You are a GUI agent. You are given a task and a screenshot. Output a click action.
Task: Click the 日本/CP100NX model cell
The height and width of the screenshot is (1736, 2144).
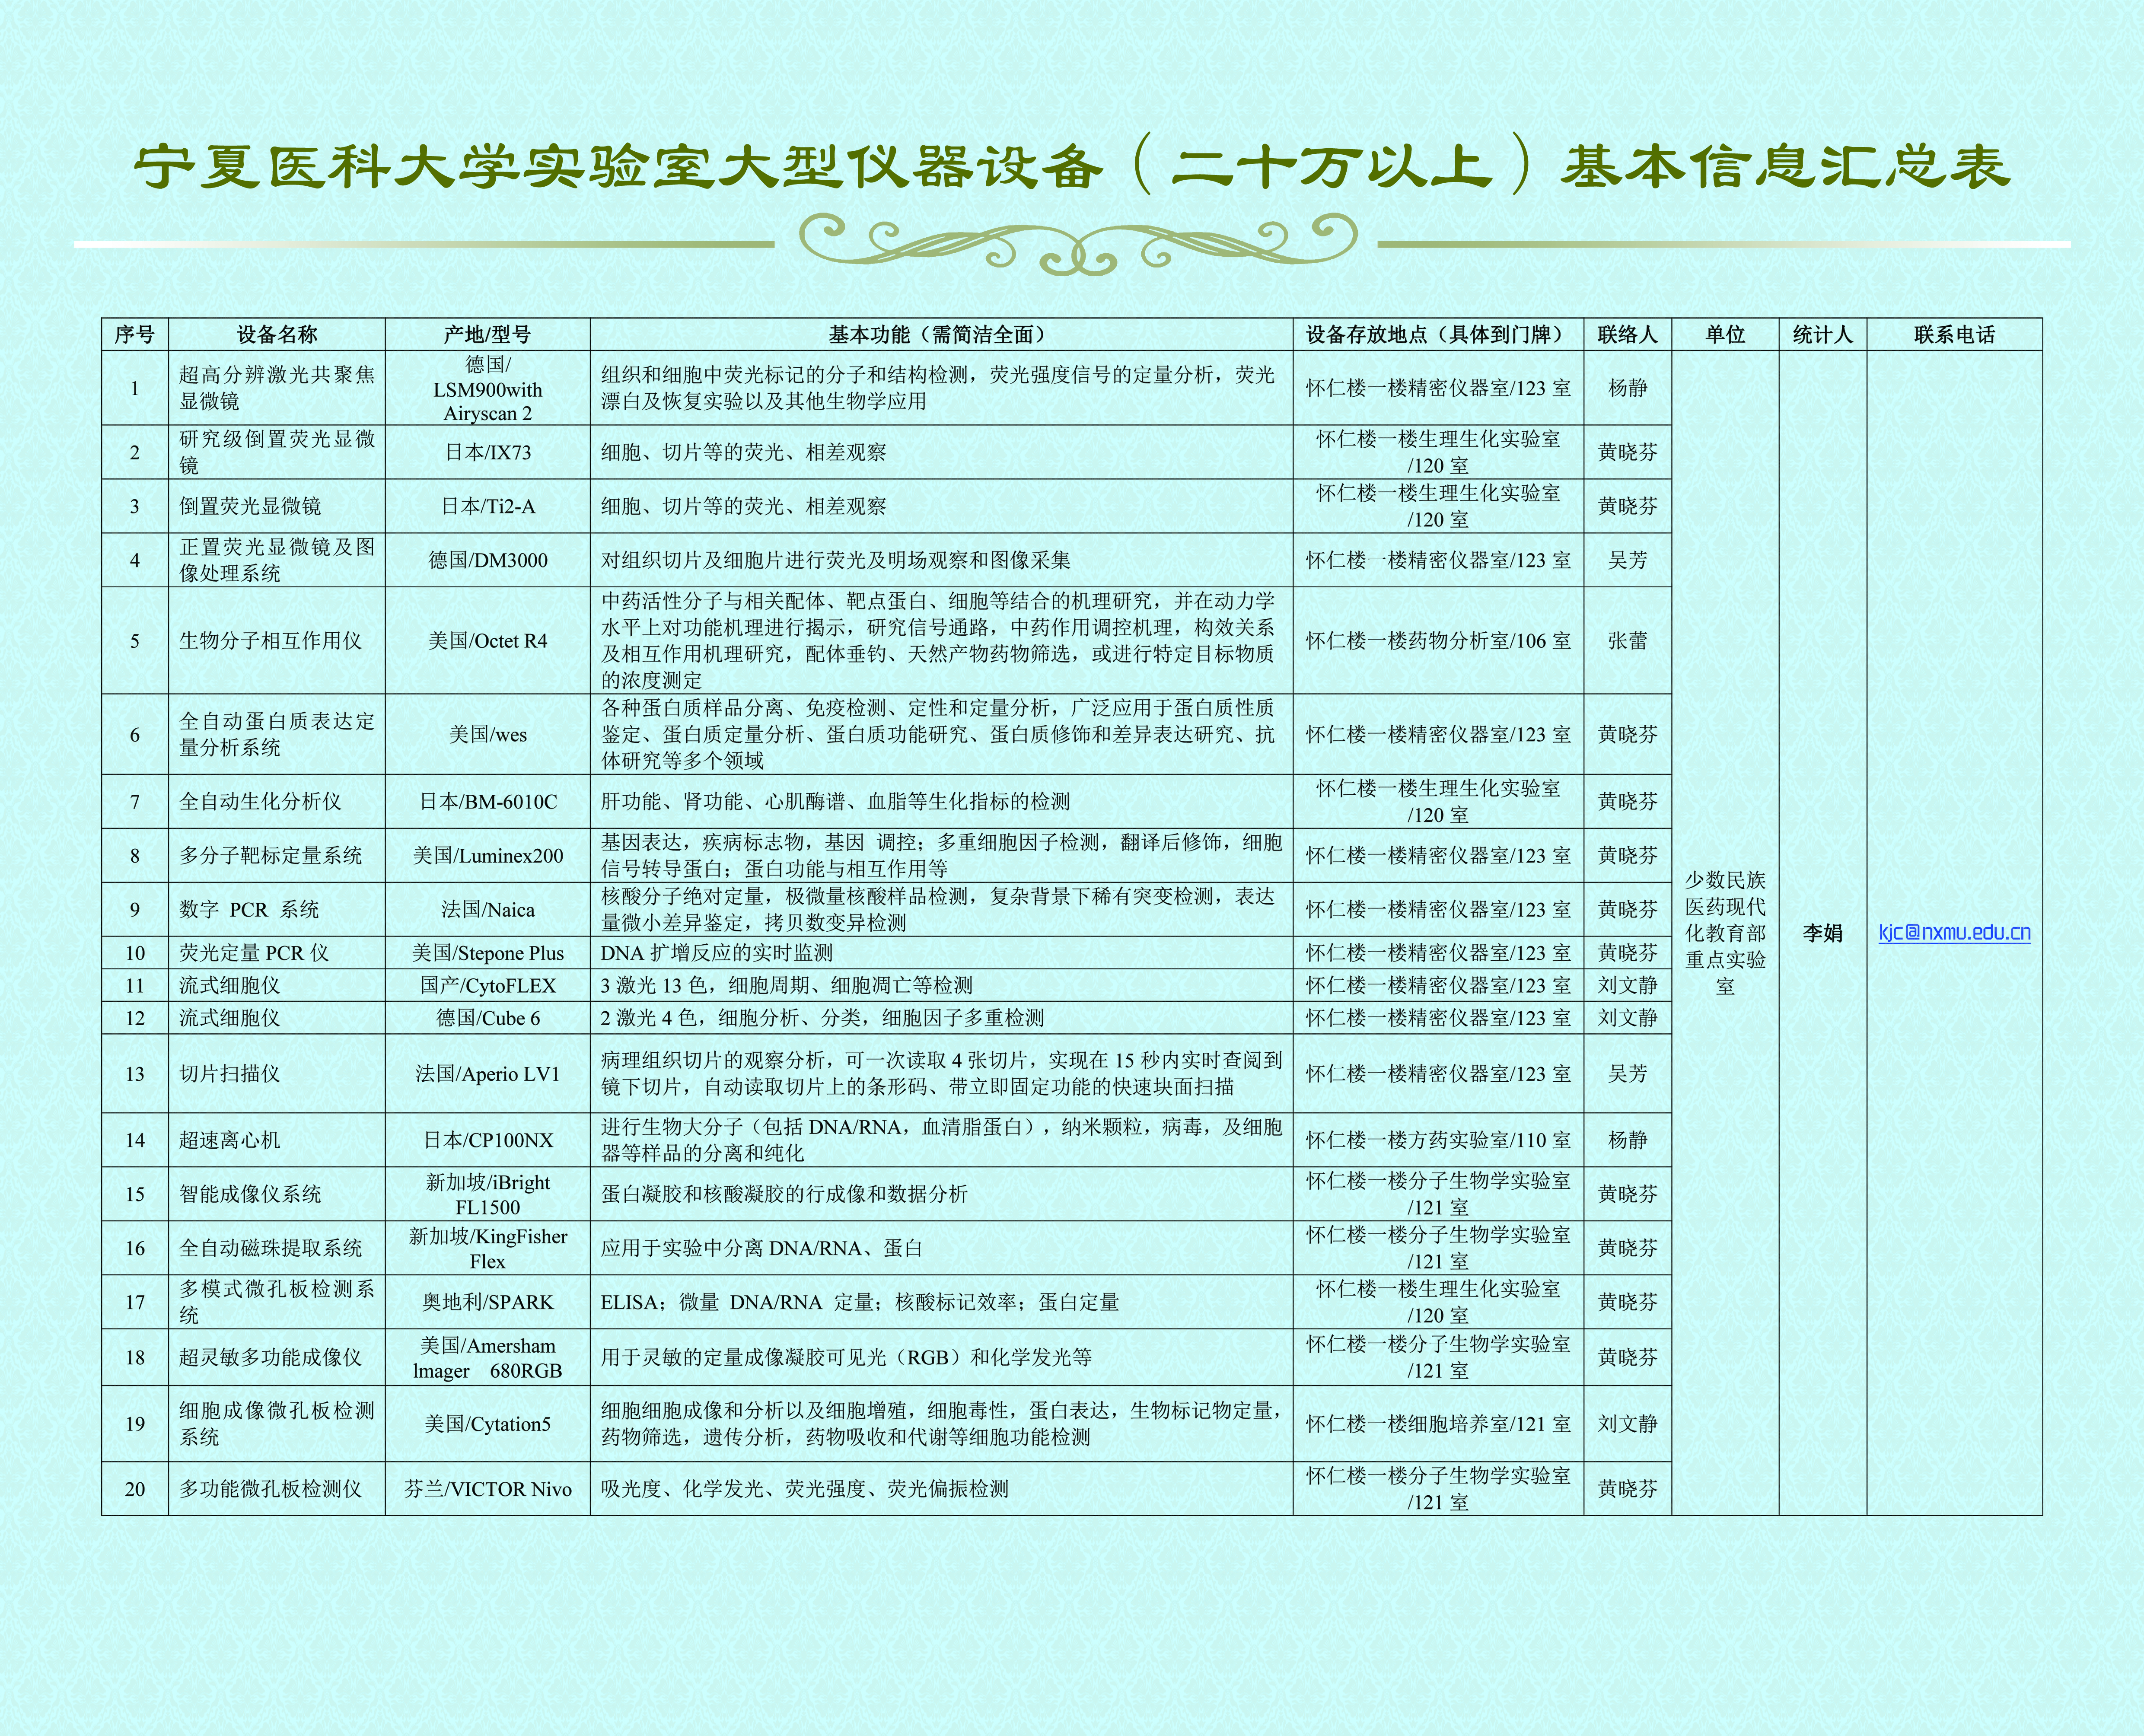click(x=487, y=1140)
